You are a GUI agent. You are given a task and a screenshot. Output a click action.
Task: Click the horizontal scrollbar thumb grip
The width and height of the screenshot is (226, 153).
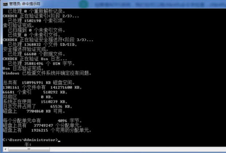[29, 149]
